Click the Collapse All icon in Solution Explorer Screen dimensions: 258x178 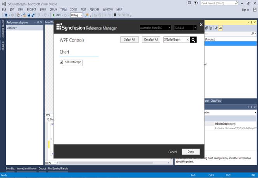(206, 28)
